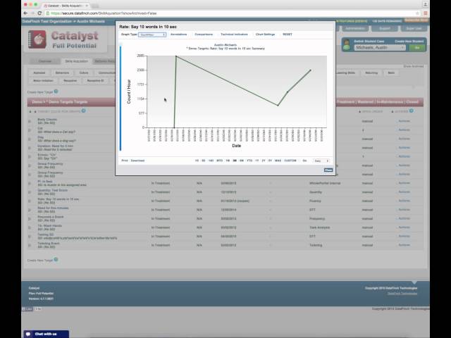This screenshot has width=451, height=338.
Task: Open the Chat with us widget
Action: pos(46,334)
